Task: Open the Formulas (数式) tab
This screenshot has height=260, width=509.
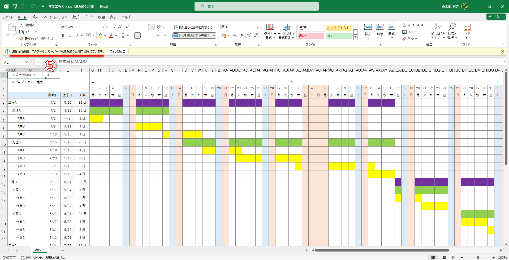Action: (x=76, y=17)
